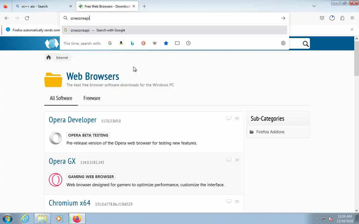Open Firefox View icon beside tabs
The height and width of the screenshot is (224, 359).
point(6,6)
